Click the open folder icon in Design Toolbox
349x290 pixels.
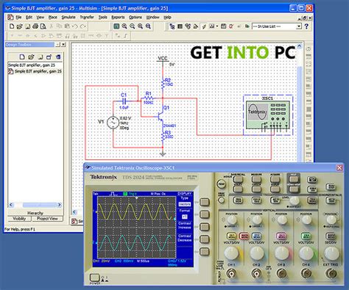[31, 57]
